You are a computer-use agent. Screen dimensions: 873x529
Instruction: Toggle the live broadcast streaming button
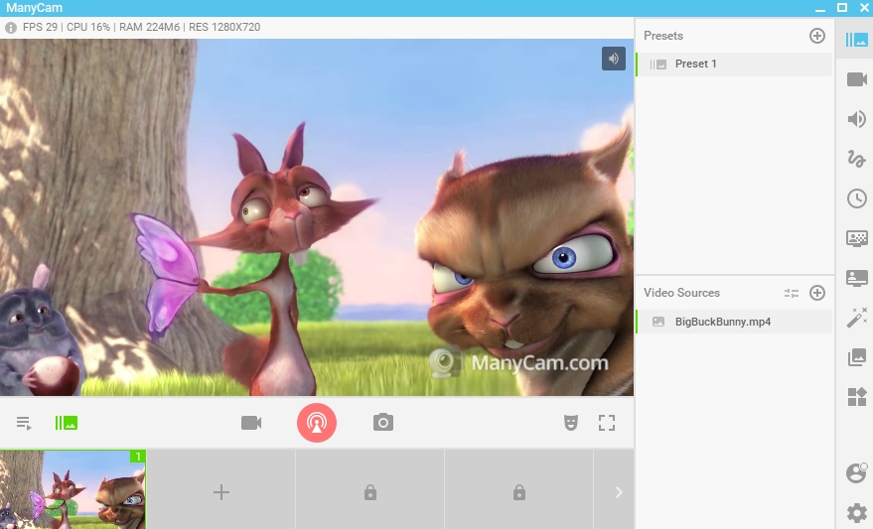click(x=317, y=423)
